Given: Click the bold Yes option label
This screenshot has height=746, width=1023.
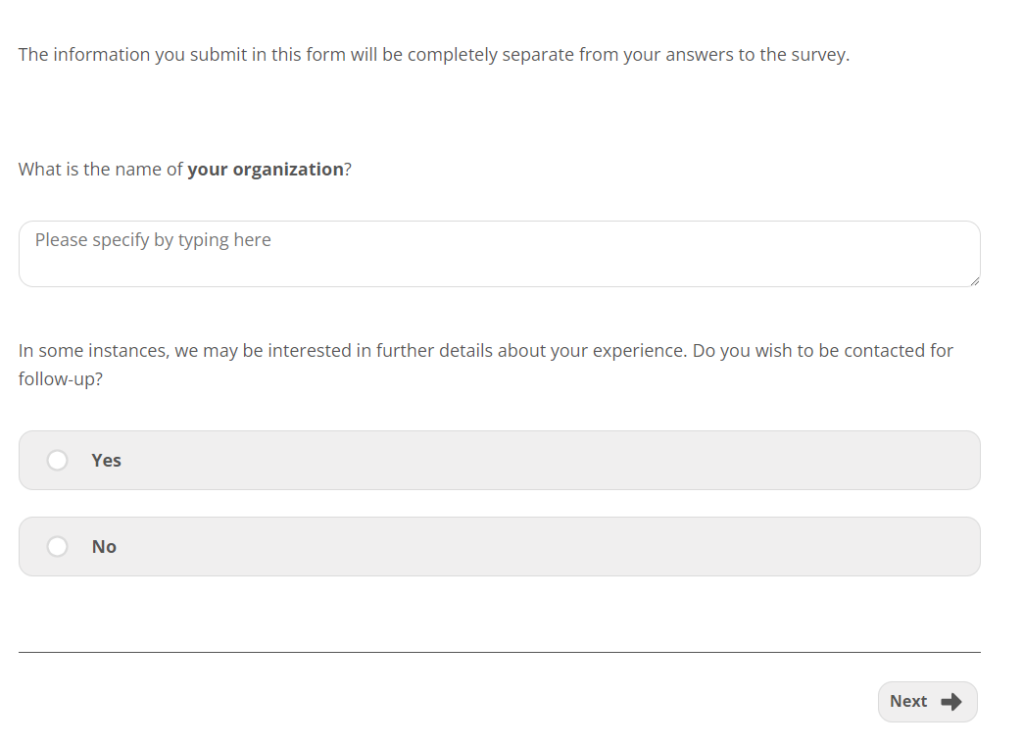Looking at the screenshot, I should click(106, 461).
